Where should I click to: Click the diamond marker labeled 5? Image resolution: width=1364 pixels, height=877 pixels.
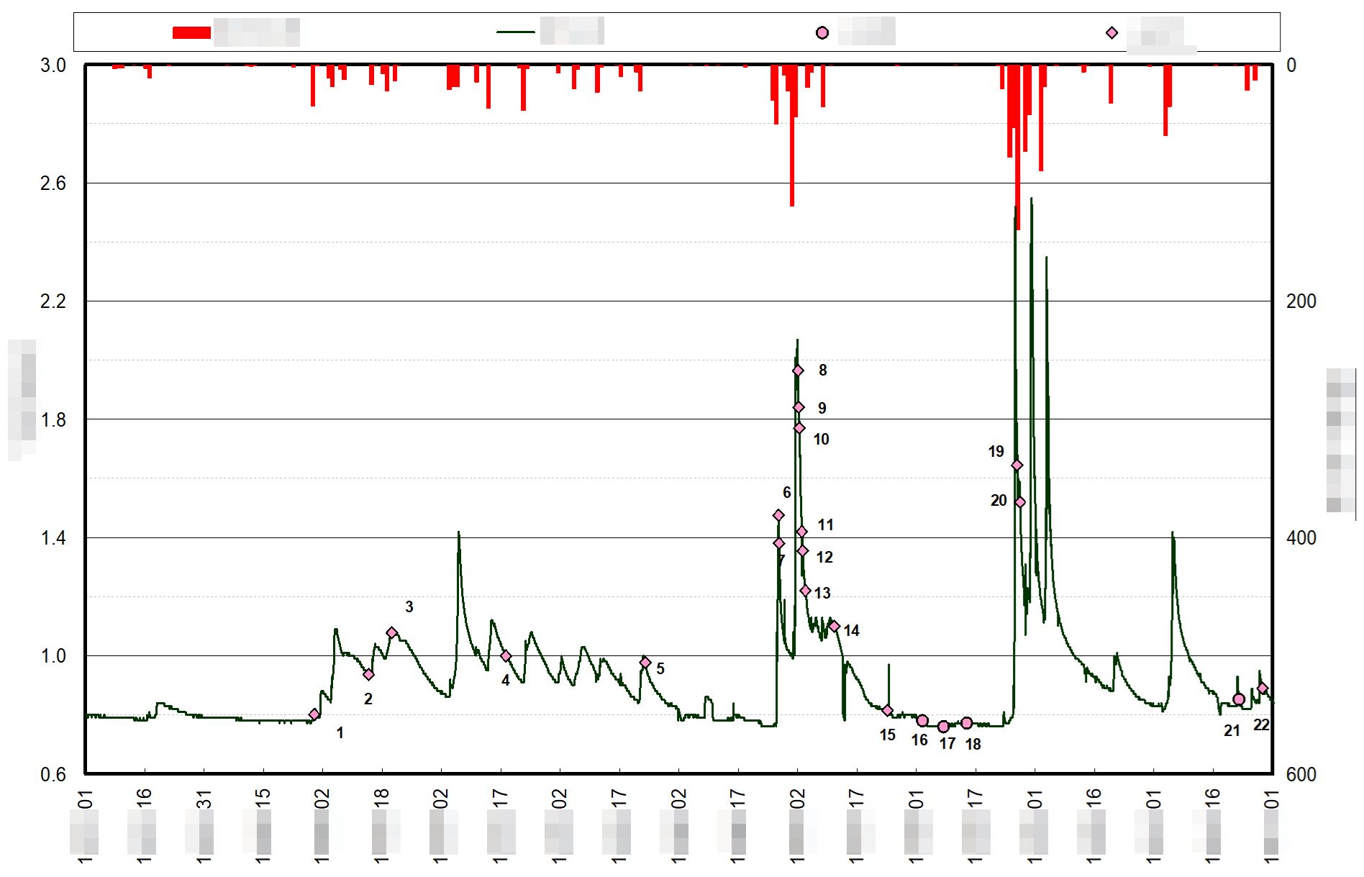click(x=645, y=663)
